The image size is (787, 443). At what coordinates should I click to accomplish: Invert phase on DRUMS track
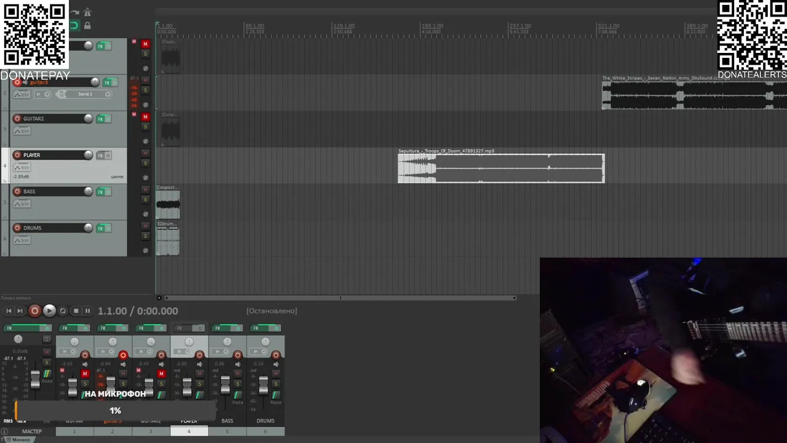point(146,250)
